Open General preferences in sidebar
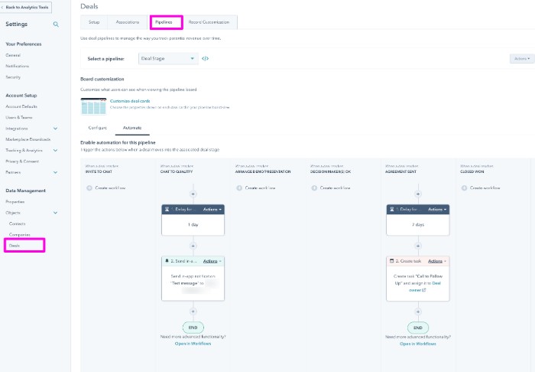The height and width of the screenshot is (372, 535). 13,55
